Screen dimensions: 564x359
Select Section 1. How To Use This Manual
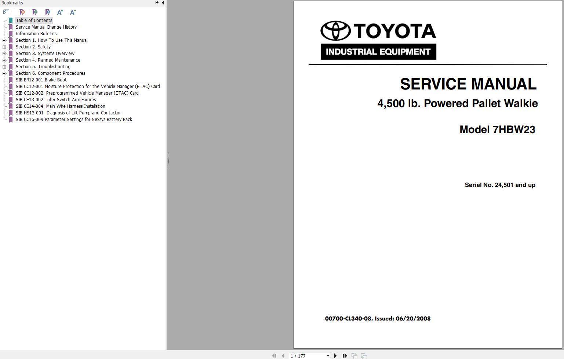coord(51,40)
